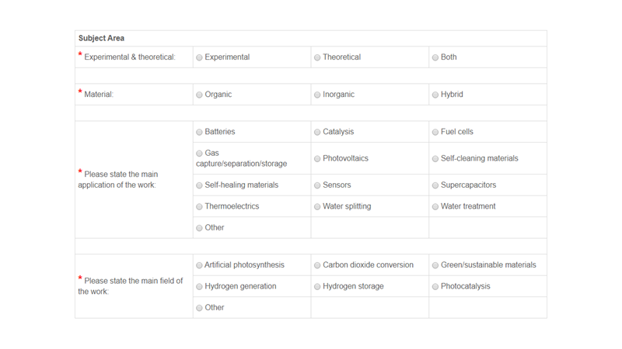The width and height of the screenshot is (622, 349).
Task: Select Artificial photosynthesis as main field
Action: point(199,265)
